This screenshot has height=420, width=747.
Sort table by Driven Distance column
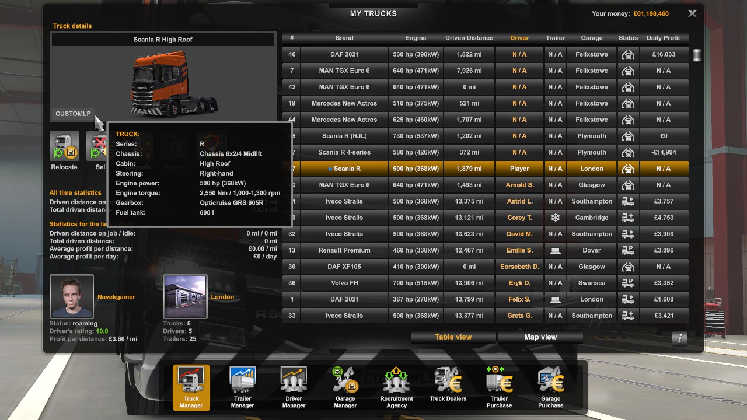click(469, 38)
